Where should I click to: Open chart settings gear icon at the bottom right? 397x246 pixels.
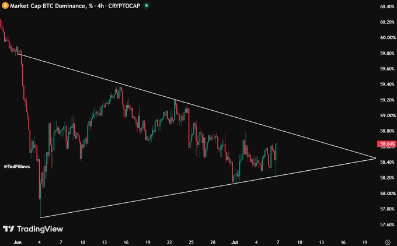coord(388,242)
